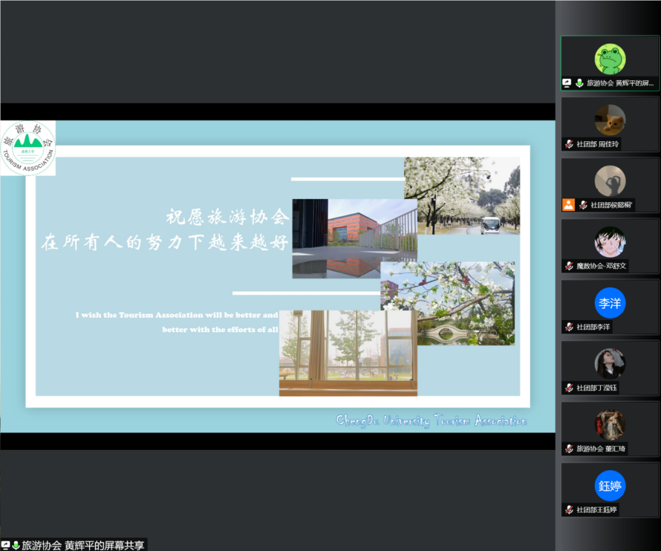Image resolution: width=661 pixels, height=551 pixels.
Task: Click the frog avatar of 黄辉平
Action: (609, 59)
